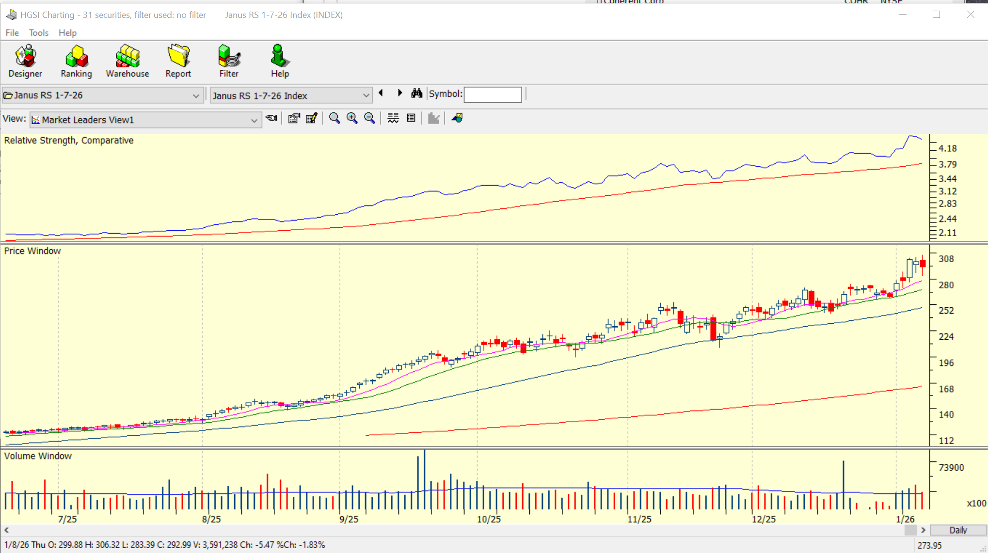Click the zoom out magnifier icon
This screenshot has height=553, width=988.
pos(369,118)
